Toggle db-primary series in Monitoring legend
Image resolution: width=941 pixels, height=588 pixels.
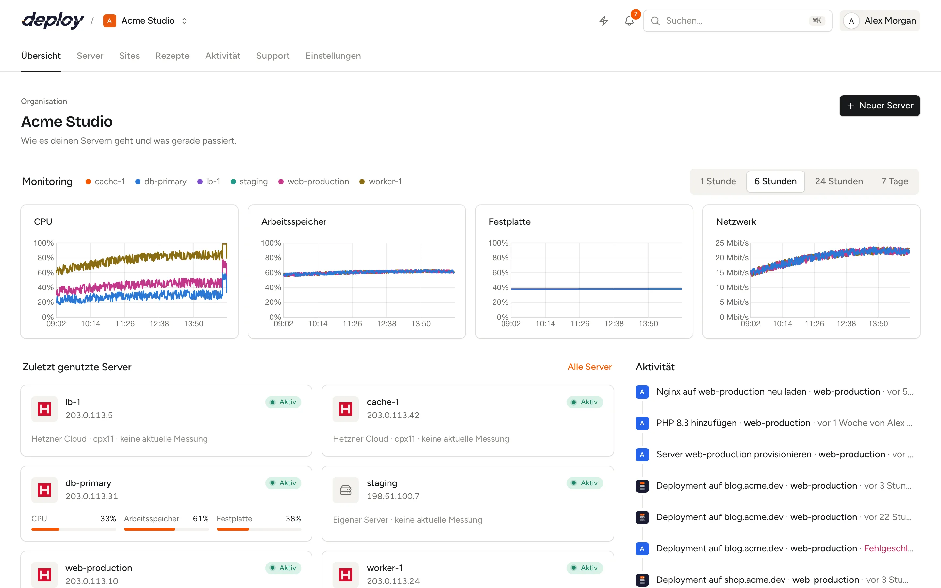click(161, 182)
